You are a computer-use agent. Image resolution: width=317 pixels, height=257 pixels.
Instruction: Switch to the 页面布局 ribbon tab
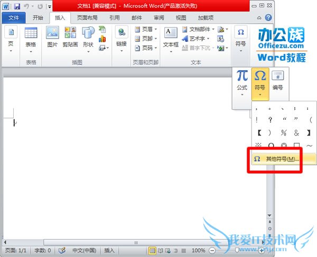point(87,18)
